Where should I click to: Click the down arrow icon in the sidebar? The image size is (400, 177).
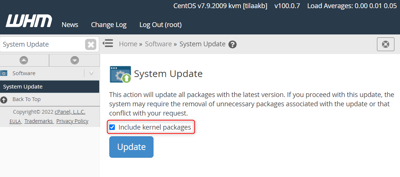pos(75,60)
